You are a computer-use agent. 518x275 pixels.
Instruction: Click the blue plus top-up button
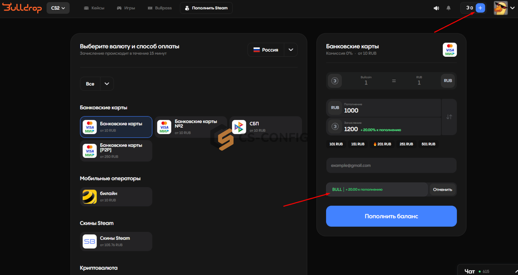(481, 8)
